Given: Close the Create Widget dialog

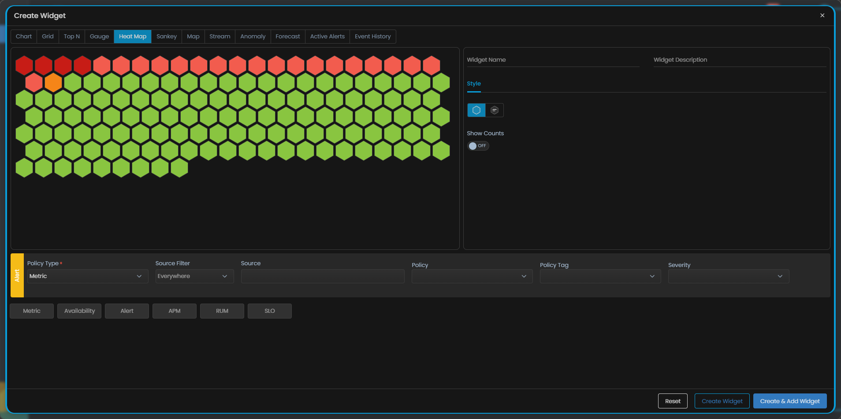Looking at the screenshot, I should 822,15.
